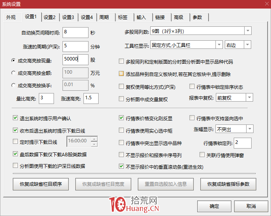Close the 系统设置 dialog window
Image resolution: width=271 pixels, height=216 pixels.
(267, 4)
